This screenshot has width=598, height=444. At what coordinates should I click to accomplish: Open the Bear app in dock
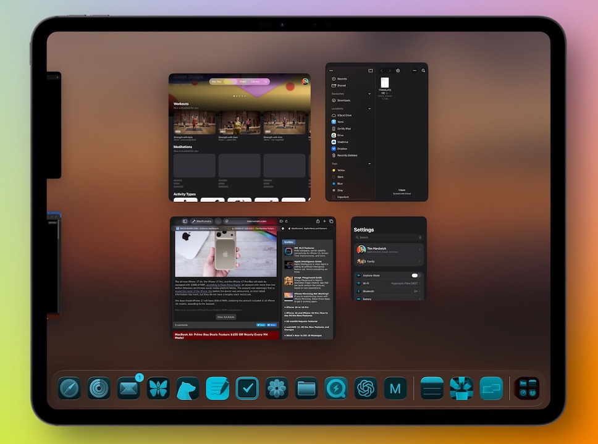[x=188, y=388]
